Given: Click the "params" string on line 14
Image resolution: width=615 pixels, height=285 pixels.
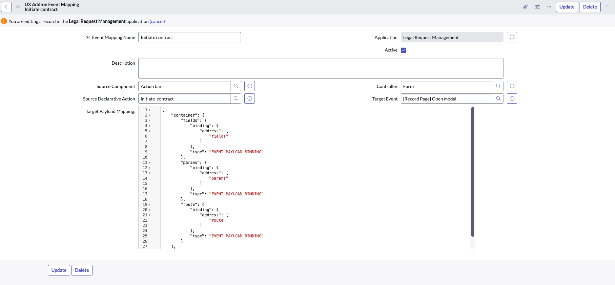Looking at the screenshot, I should click(218, 178).
